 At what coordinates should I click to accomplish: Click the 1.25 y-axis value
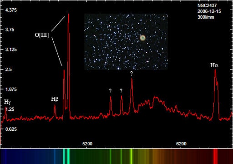pos(10,109)
